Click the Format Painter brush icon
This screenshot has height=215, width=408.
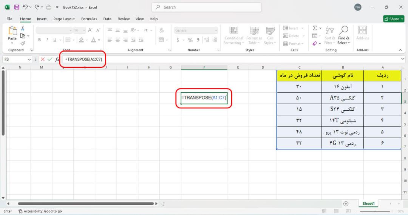(x=23, y=43)
